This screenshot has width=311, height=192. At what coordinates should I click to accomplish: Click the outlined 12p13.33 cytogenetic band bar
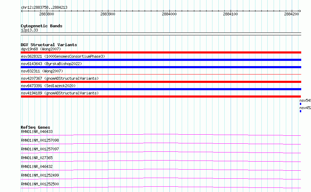click(x=161, y=34)
